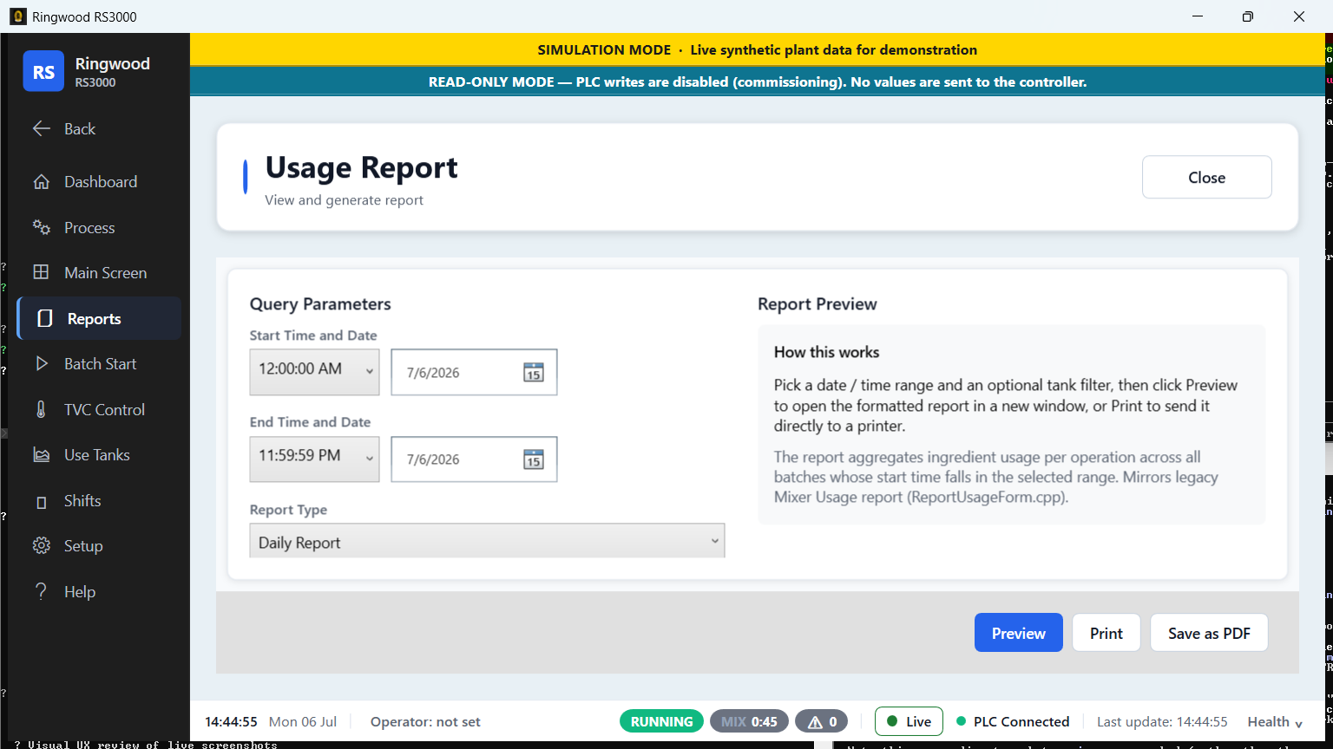
Task: Click Last update: 14:44:55 text
Action: [x=1162, y=721]
